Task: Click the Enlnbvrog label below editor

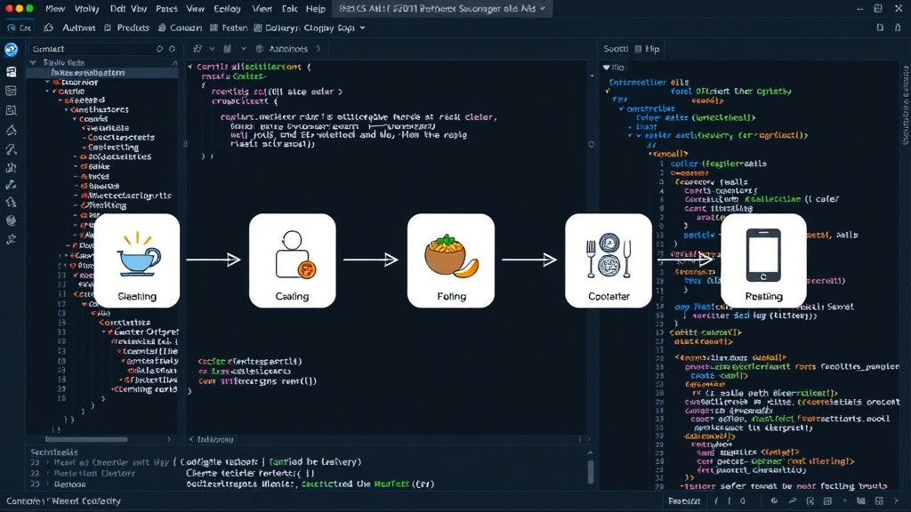Action: [x=215, y=439]
